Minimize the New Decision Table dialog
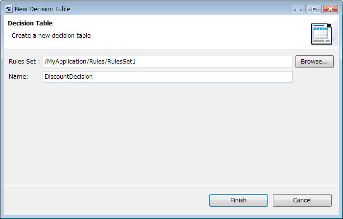This screenshot has width=343, height=219. pos(298,9)
